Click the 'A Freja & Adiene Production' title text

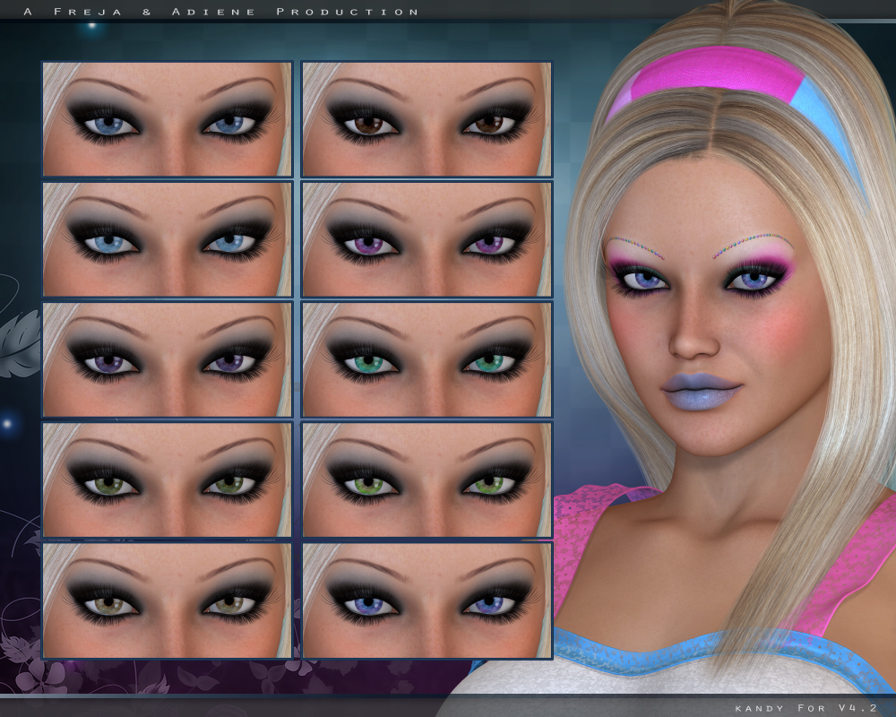(221, 12)
